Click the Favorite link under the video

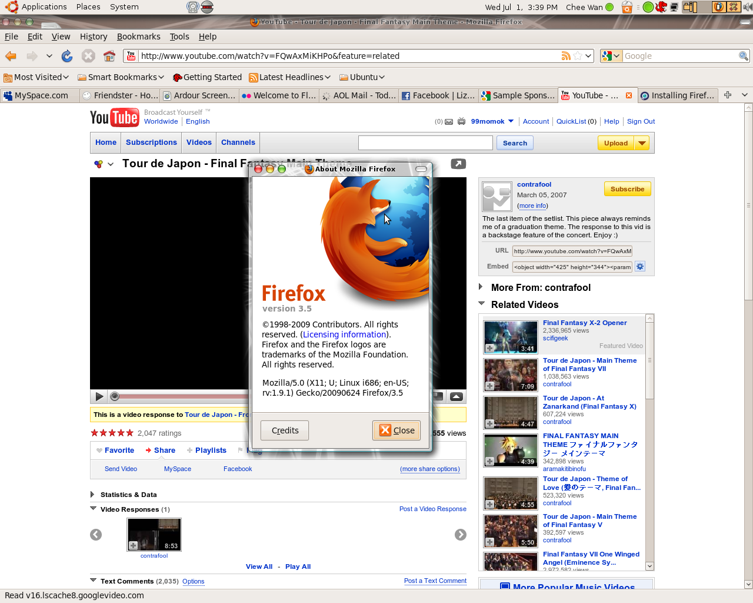click(x=119, y=450)
